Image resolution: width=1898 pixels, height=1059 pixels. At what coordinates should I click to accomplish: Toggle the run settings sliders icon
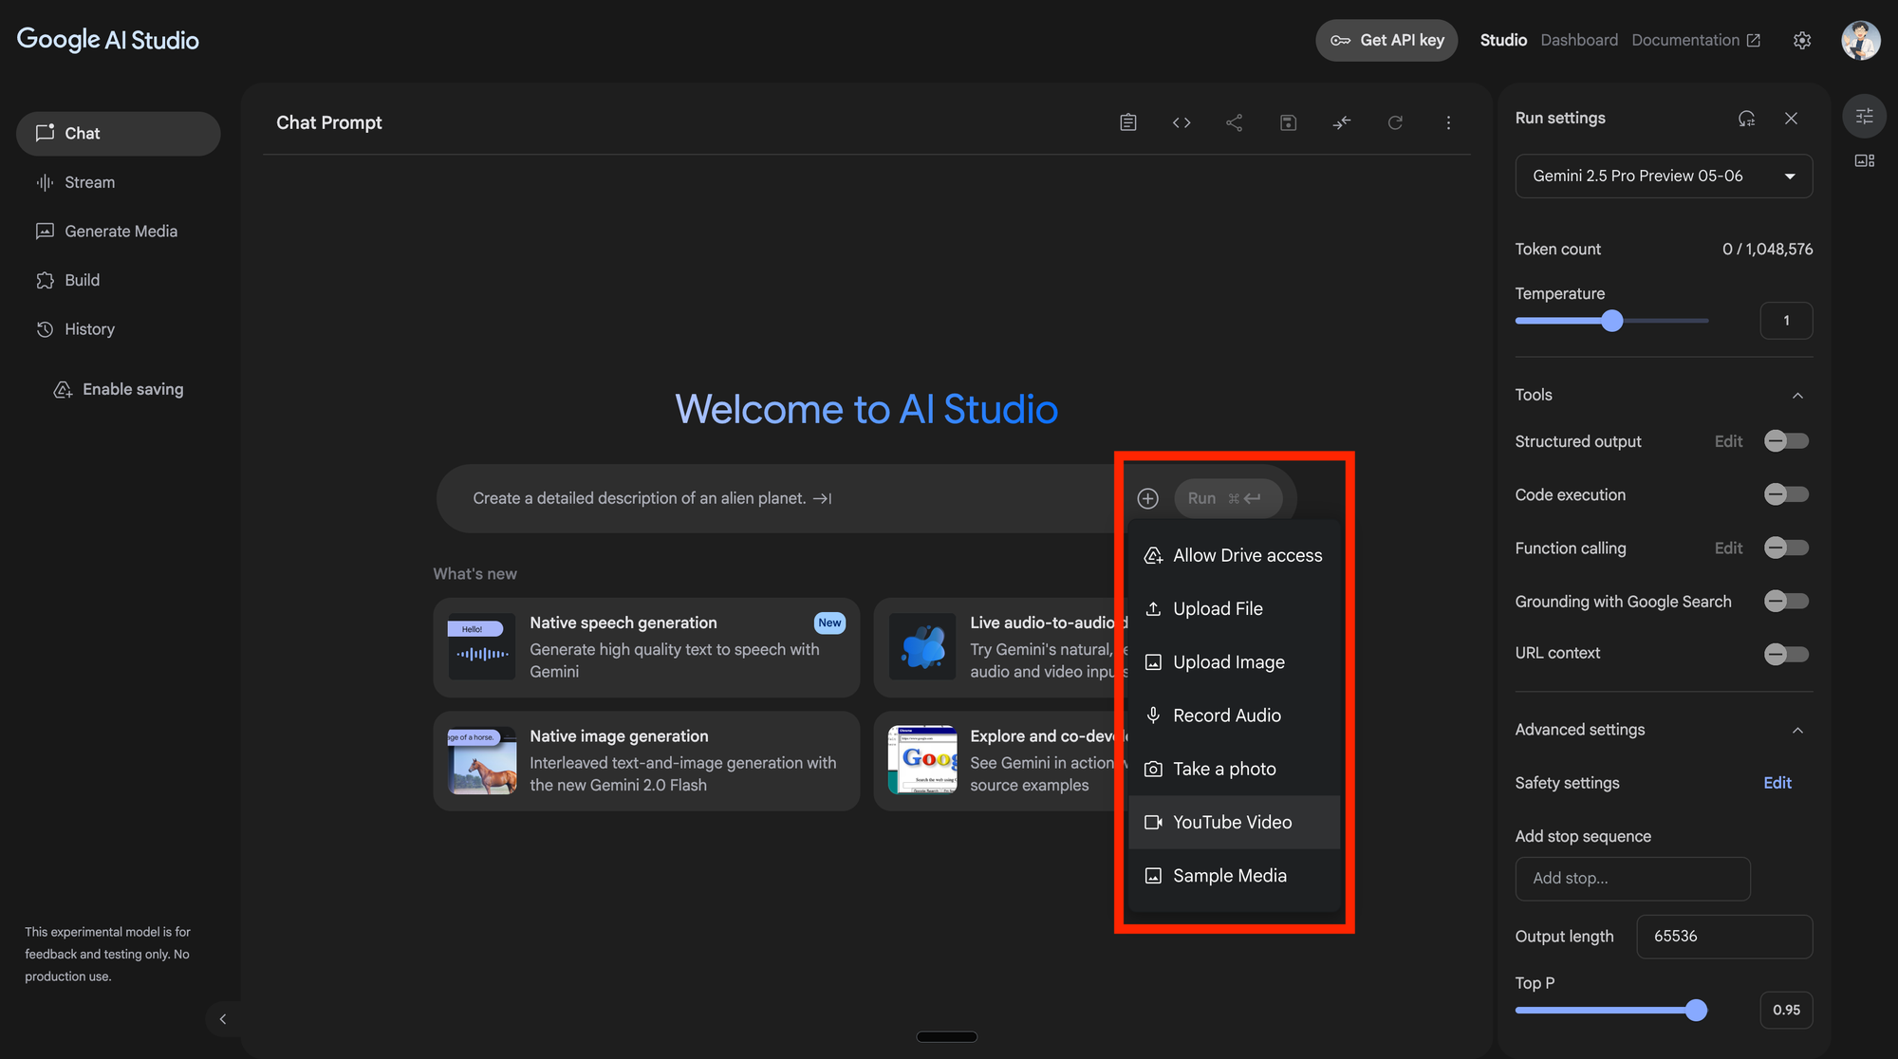coord(1865,116)
